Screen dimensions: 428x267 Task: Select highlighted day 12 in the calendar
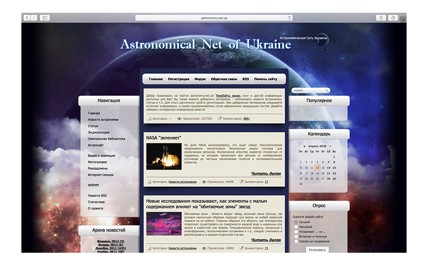(x=317, y=168)
